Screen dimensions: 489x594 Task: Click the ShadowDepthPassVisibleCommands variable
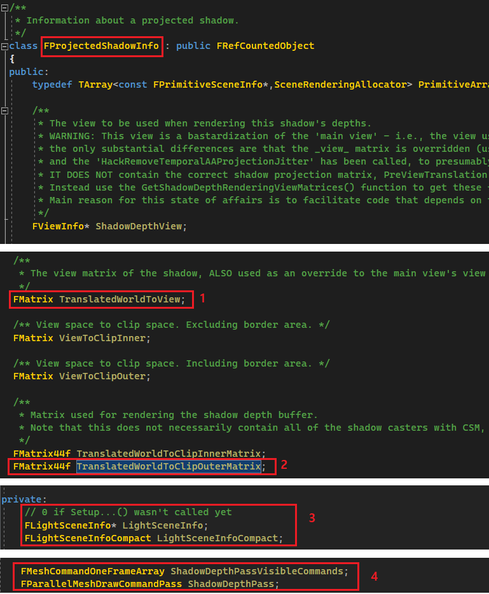click(x=257, y=571)
